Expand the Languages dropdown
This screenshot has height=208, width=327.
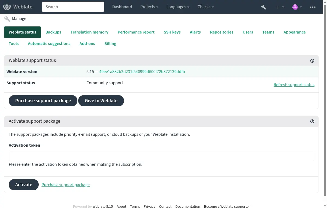point(178,7)
